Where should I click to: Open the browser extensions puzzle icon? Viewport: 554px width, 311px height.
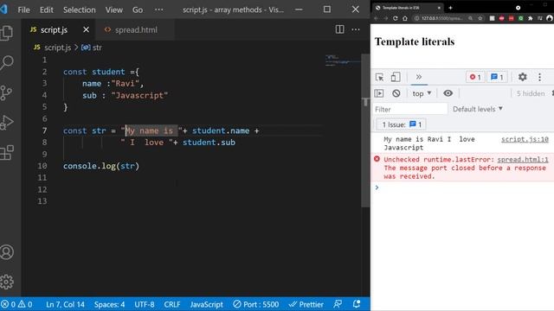531,18
